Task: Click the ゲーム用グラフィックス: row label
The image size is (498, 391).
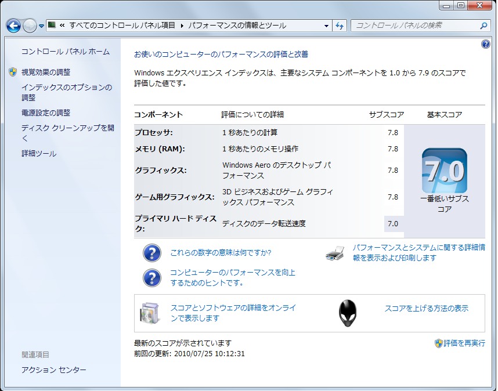Action: 175,197
